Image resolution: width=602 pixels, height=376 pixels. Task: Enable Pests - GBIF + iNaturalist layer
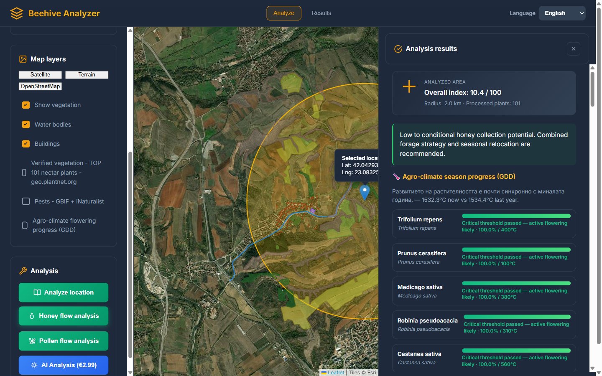(x=26, y=201)
